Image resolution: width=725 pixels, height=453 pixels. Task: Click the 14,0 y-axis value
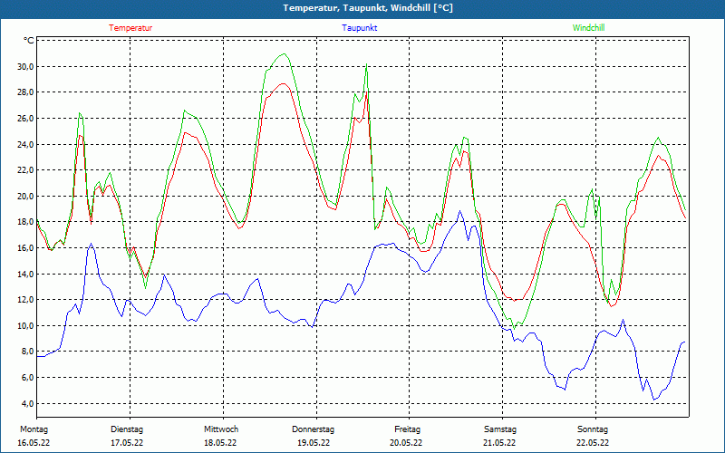click(25, 275)
